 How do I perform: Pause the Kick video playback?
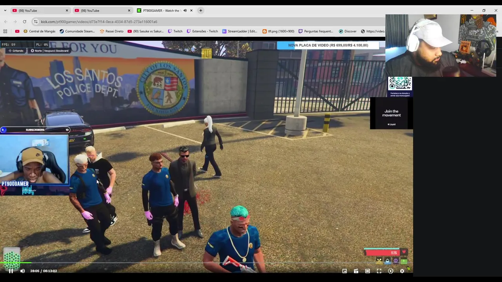11,271
